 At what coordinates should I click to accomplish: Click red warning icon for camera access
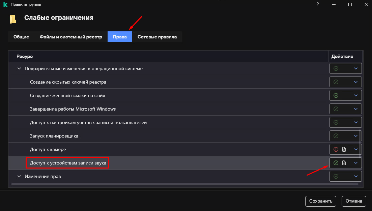pyautogui.click(x=336, y=149)
